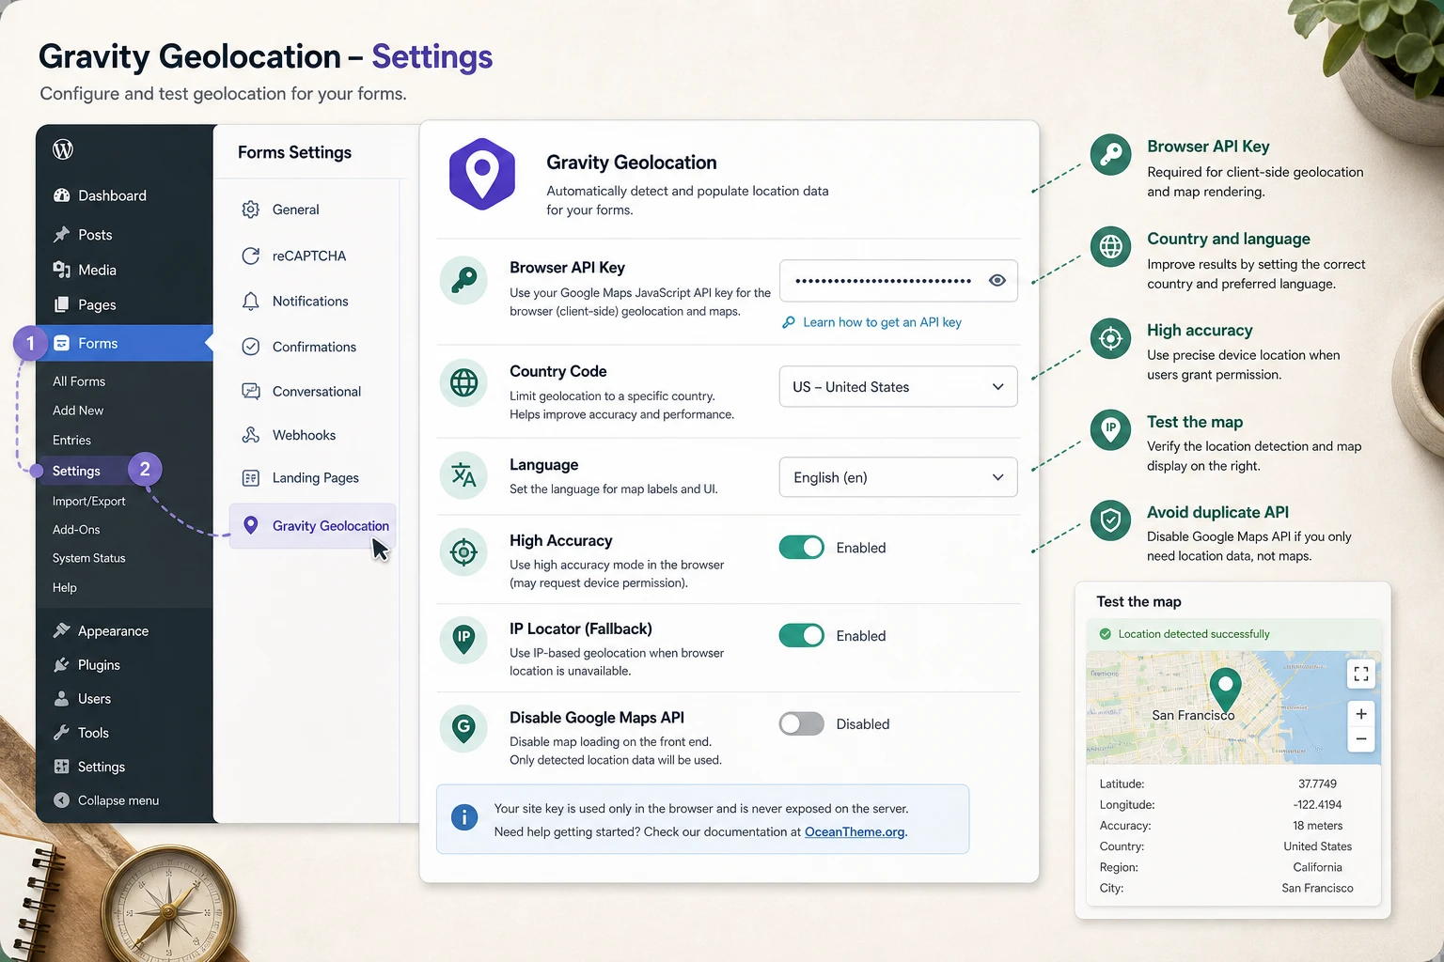
Task: Click the Pages icon in sidebar
Action: point(62,304)
